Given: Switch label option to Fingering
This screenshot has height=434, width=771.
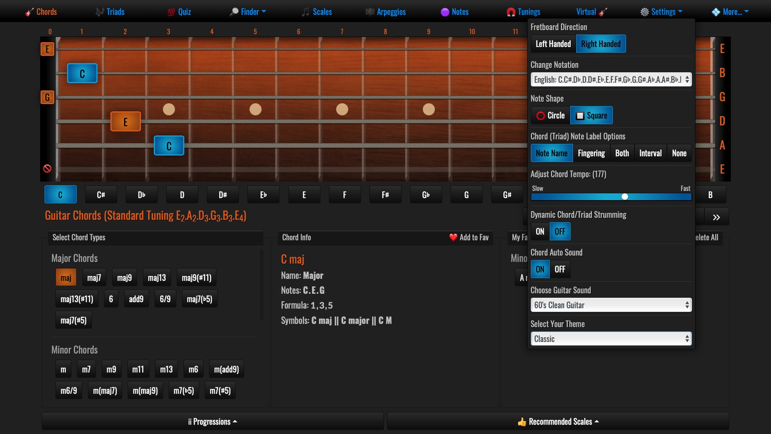Looking at the screenshot, I should coord(591,154).
